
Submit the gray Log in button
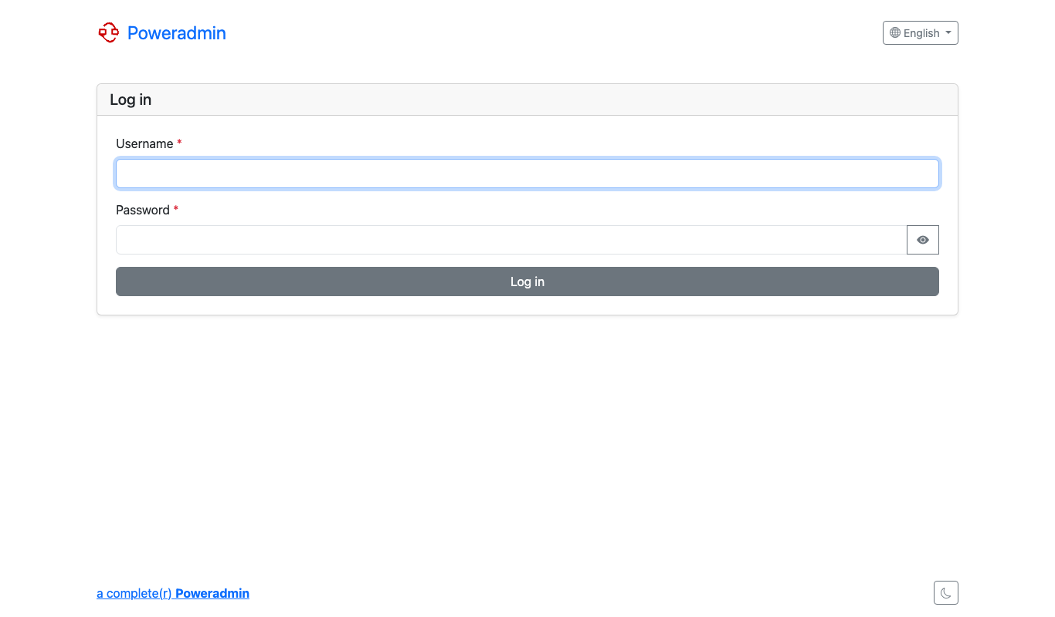pos(527,282)
